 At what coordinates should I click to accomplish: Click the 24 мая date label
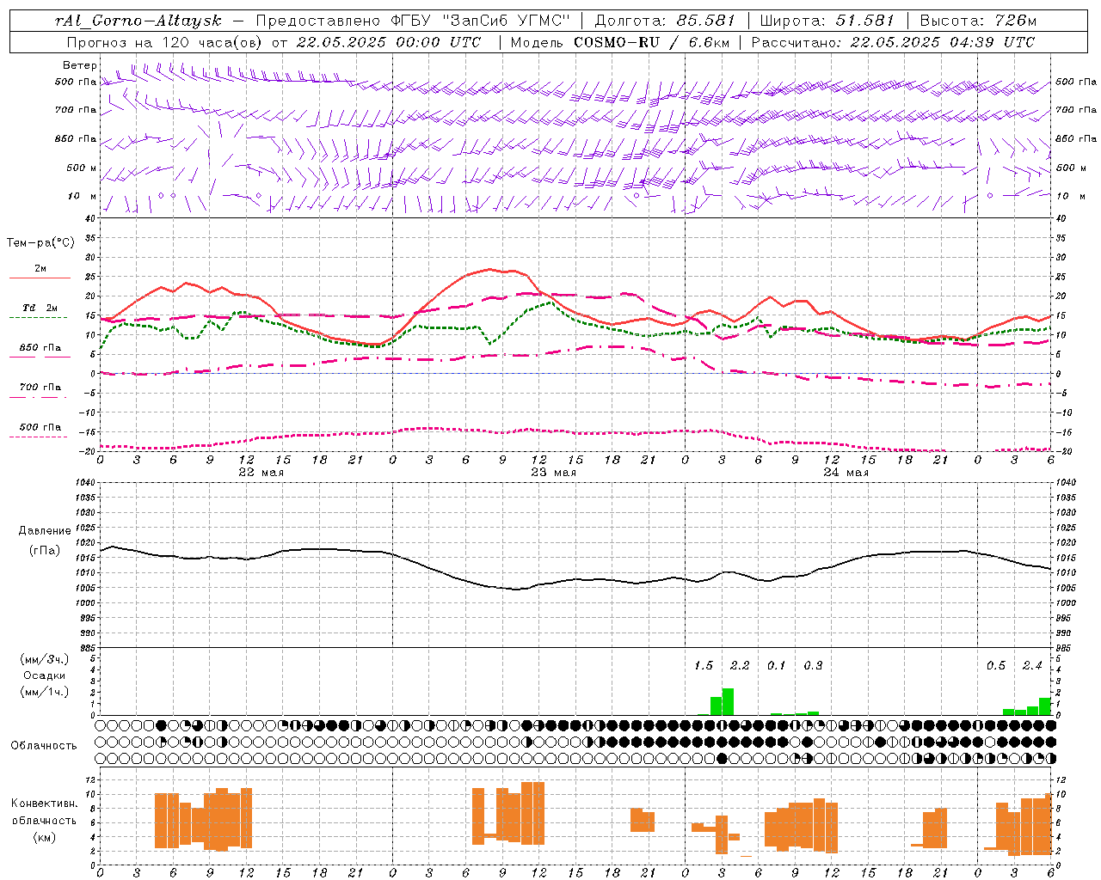tap(846, 473)
